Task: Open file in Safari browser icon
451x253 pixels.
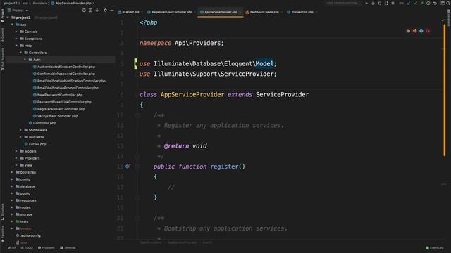Action: click(x=421, y=31)
